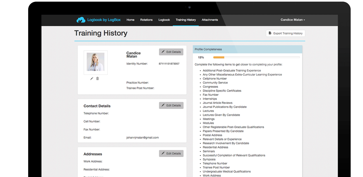
Task: Open the Candice Malan user dropdown
Action: coord(293,20)
